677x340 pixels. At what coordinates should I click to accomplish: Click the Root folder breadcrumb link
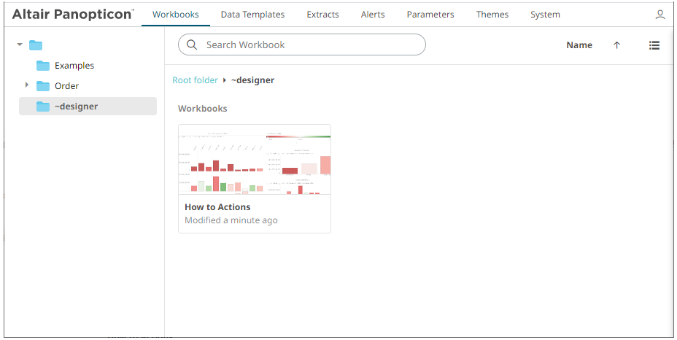(195, 80)
